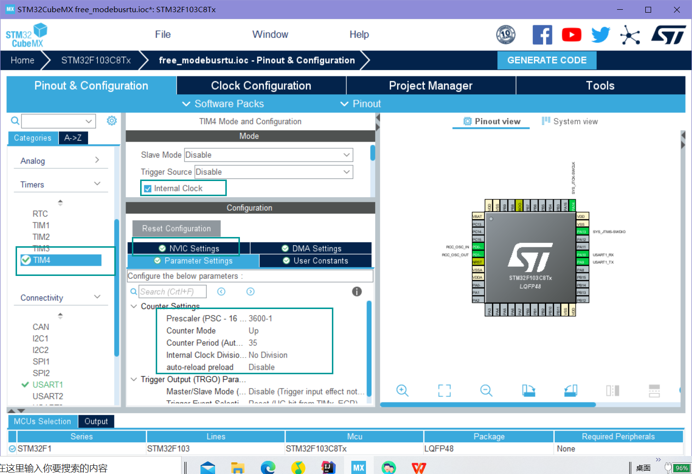
Task: Show parameter info with the 'i' icon
Action: point(357,292)
